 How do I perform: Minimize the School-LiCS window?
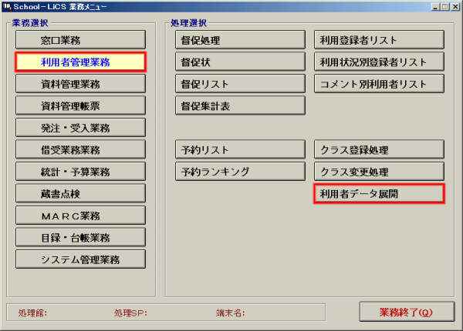(435, 7)
